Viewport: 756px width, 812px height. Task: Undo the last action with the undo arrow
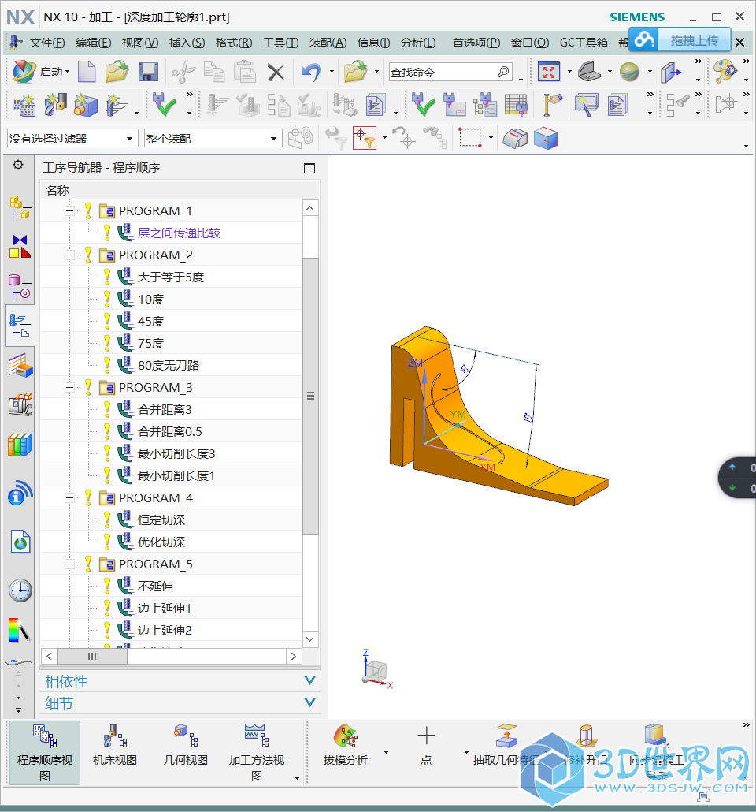pyautogui.click(x=311, y=72)
